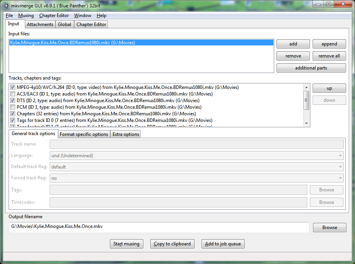
Task: Open the Extra options tab
Action: click(x=126, y=134)
